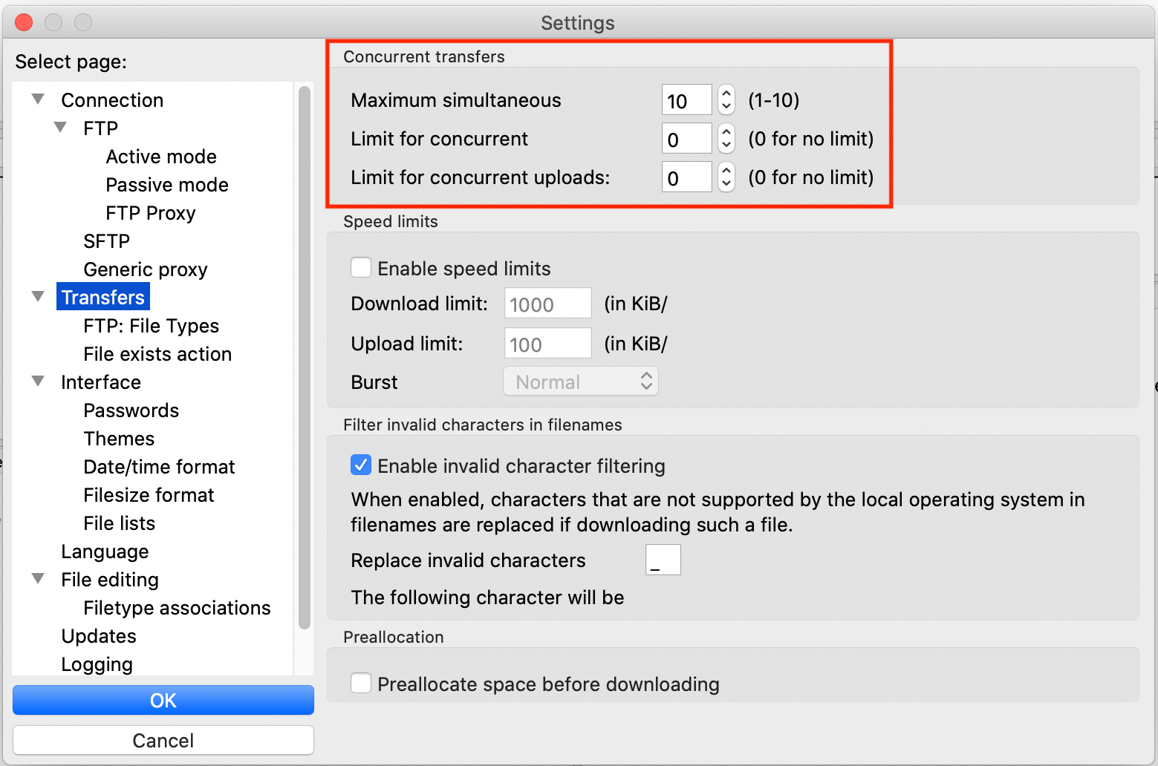
Task: Collapse the FTP subtree
Action: pos(60,127)
